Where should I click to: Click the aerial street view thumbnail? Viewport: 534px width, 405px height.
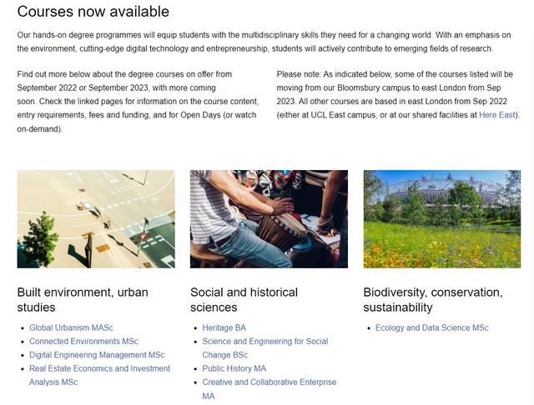pos(96,219)
